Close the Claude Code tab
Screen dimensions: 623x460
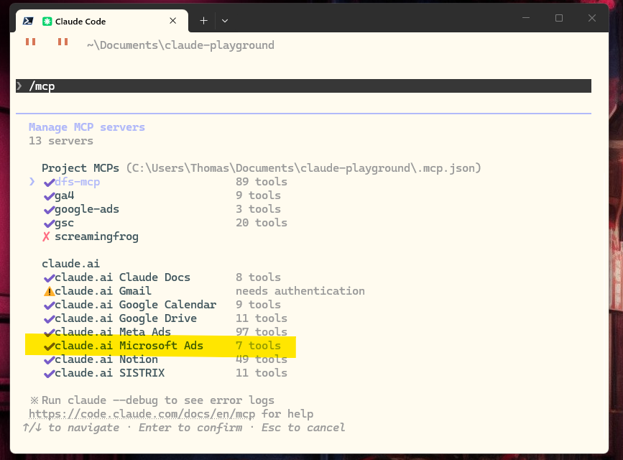[173, 21]
